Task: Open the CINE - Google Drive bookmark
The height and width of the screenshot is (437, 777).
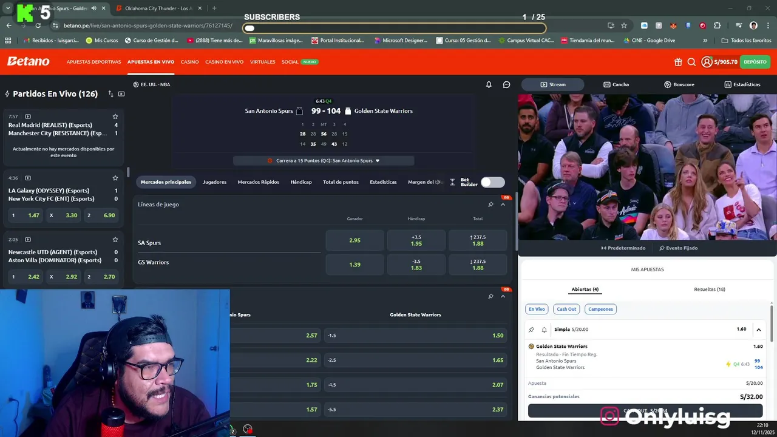Action: pos(650,41)
